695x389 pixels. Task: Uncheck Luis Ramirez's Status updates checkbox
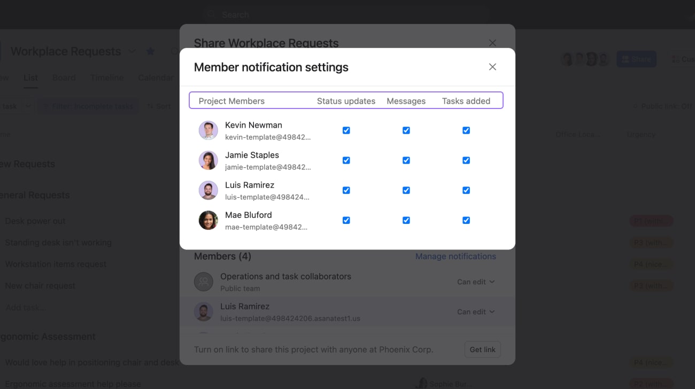[x=346, y=190]
